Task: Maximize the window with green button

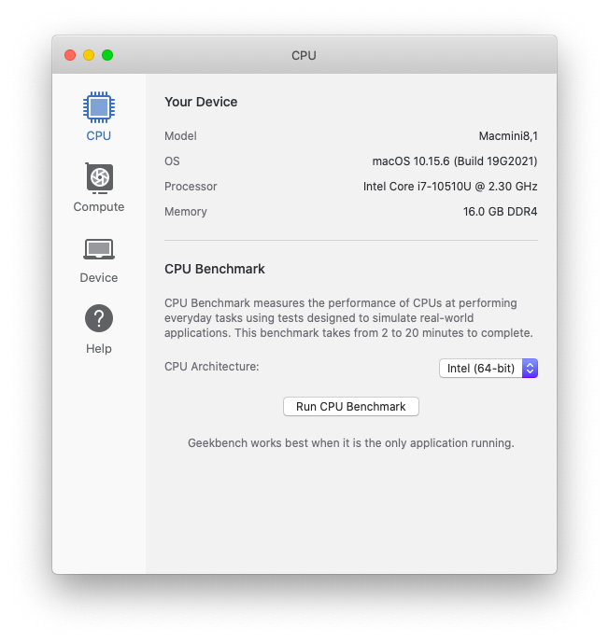Action: coord(107,55)
